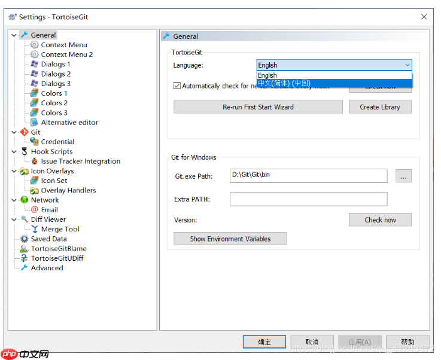Click the Colors 1 palette icon
The height and width of the screenshot is (360, 441).
tap(34, 93)
